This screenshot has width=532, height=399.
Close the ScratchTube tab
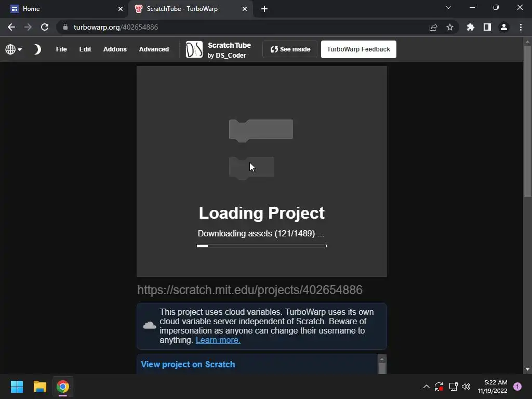pos(245,9)
